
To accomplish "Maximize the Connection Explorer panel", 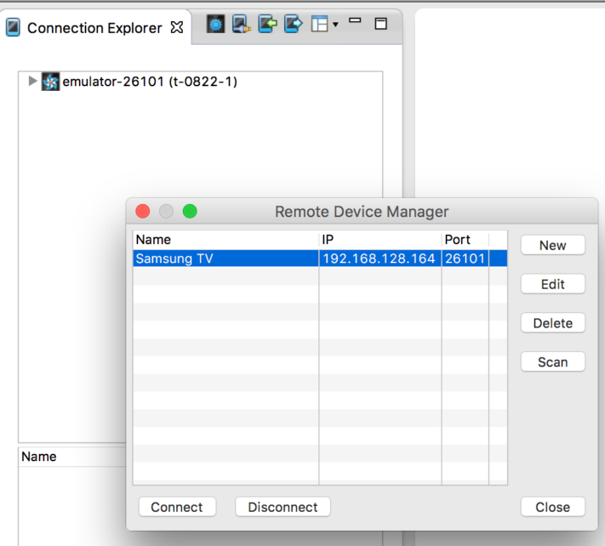I will [381, 24].
